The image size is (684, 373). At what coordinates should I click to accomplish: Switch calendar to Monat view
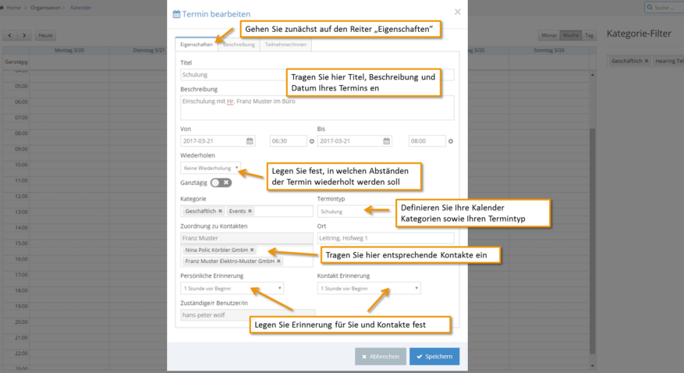pyautogui.click(x=549, y=35)
